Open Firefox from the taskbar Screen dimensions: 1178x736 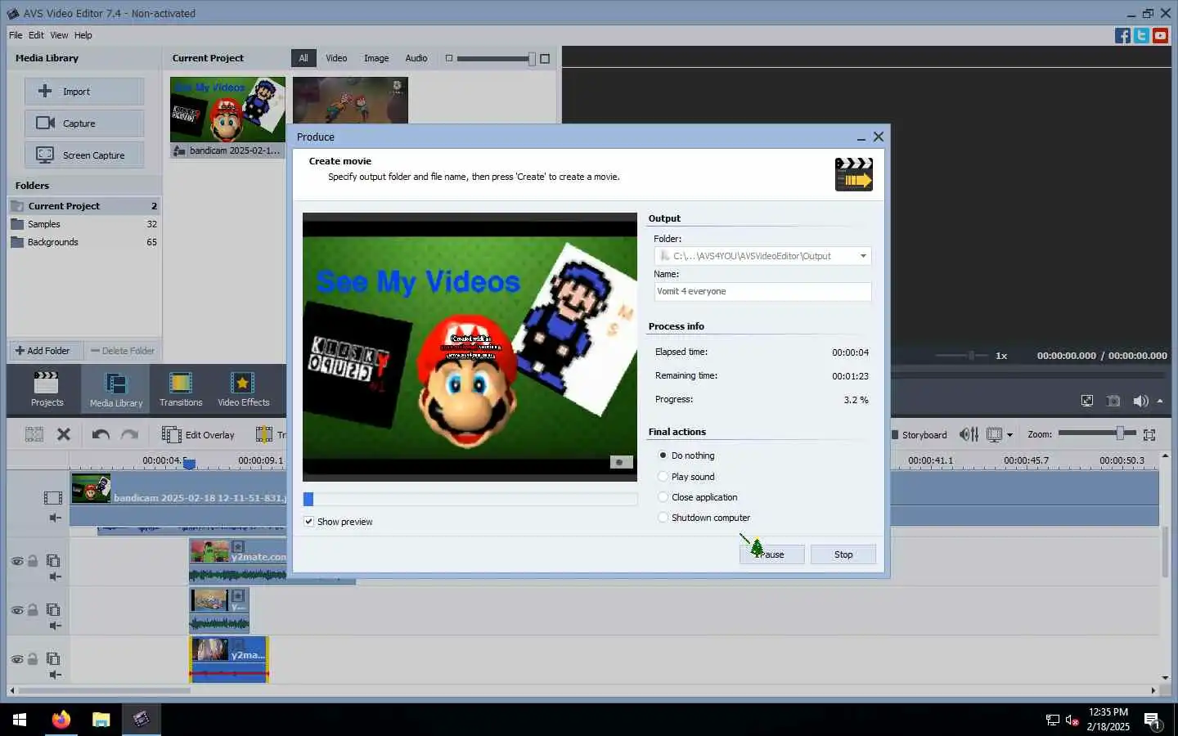61,720
